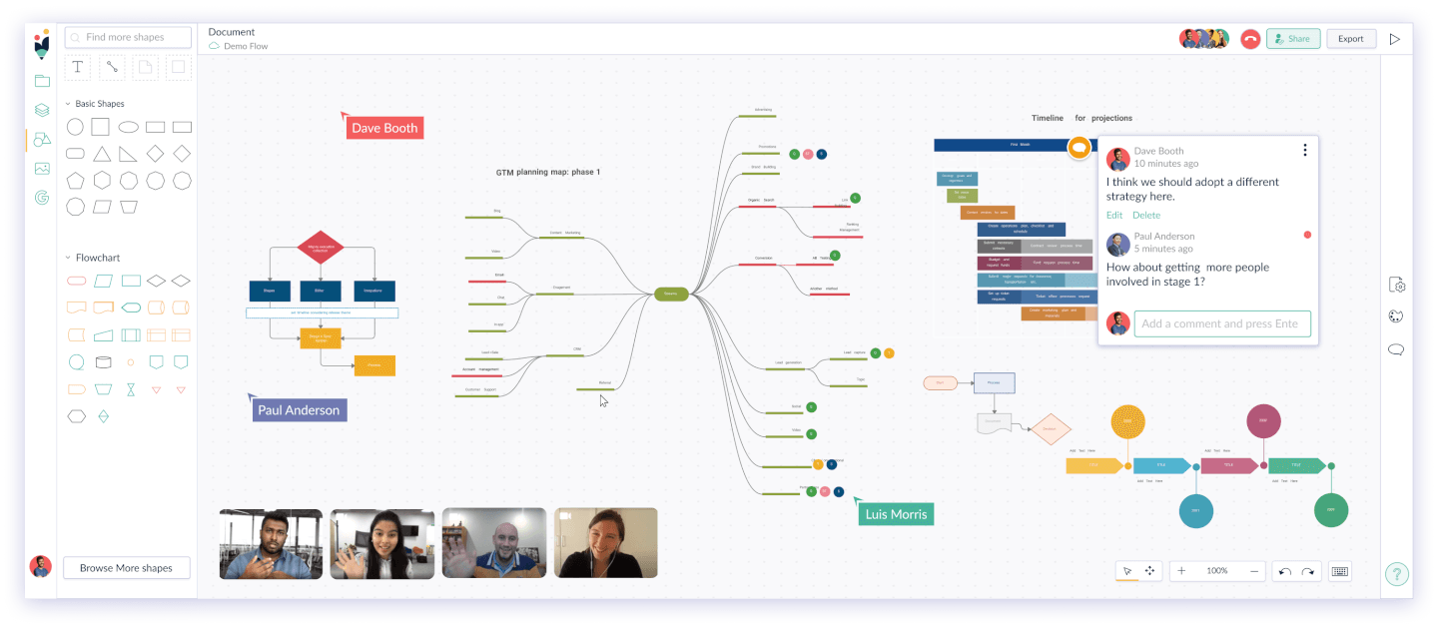Select the pointer cursor tool
Image resolution: width=1438 pixels, height=626 pixels.
coord(1127,571)
